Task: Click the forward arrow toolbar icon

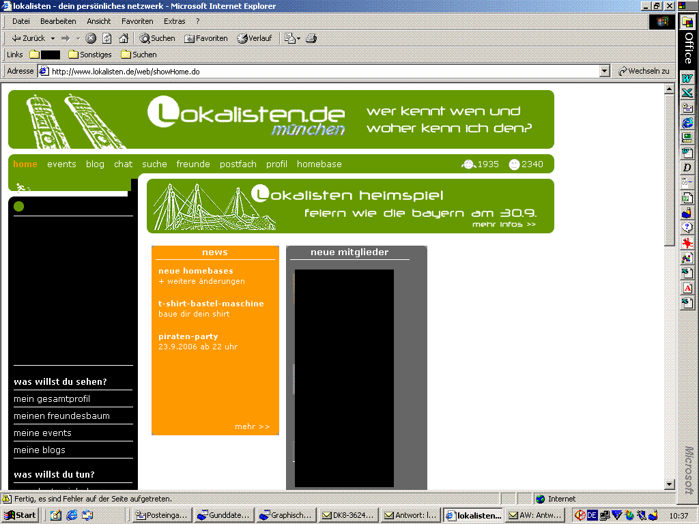Action: coord(66,38)
